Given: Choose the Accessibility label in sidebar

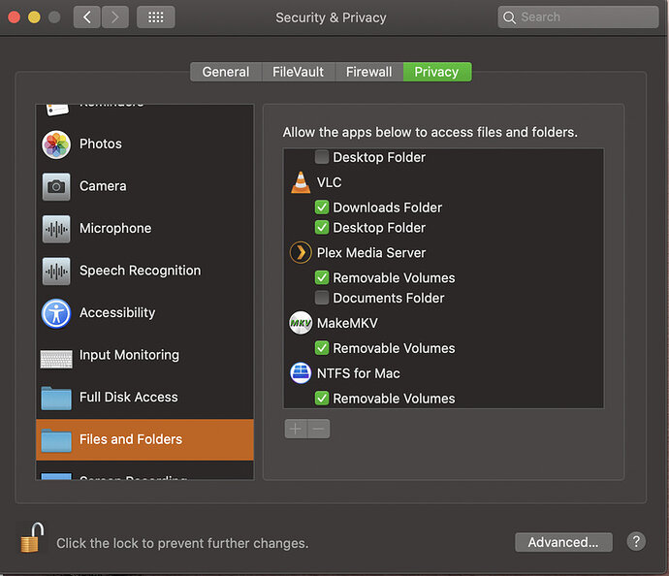Looking at the screenshot, I should pos(117,313).
